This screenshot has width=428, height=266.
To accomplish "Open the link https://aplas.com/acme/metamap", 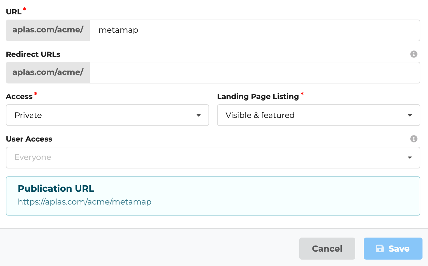I will tap(85, 202).
